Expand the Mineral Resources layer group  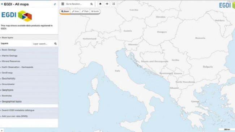(x=29, y=61)
